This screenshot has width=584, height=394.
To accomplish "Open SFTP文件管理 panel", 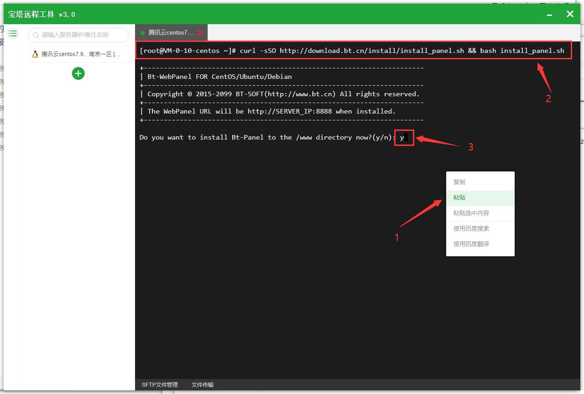I will pyautogui.click(x=160, y=384).
